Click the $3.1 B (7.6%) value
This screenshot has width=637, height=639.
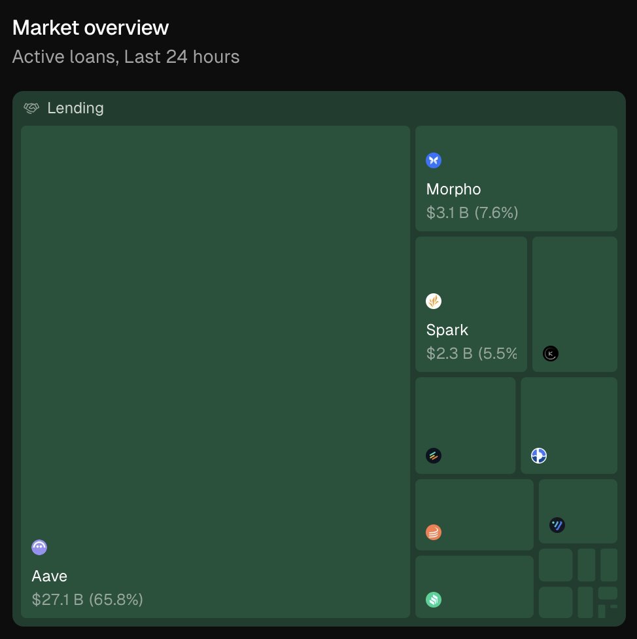(472, 212)
